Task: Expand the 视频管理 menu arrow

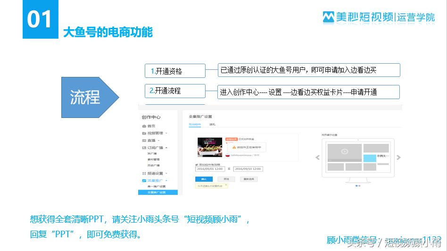Action: (166, 133)
